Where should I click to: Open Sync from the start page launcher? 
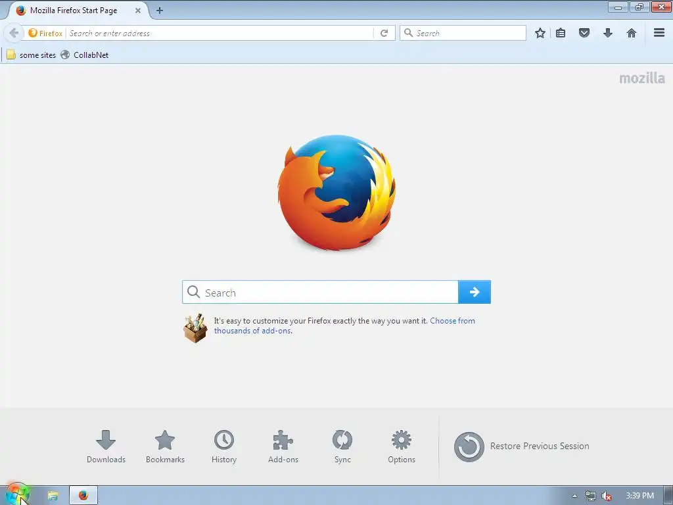coord(342,446)
